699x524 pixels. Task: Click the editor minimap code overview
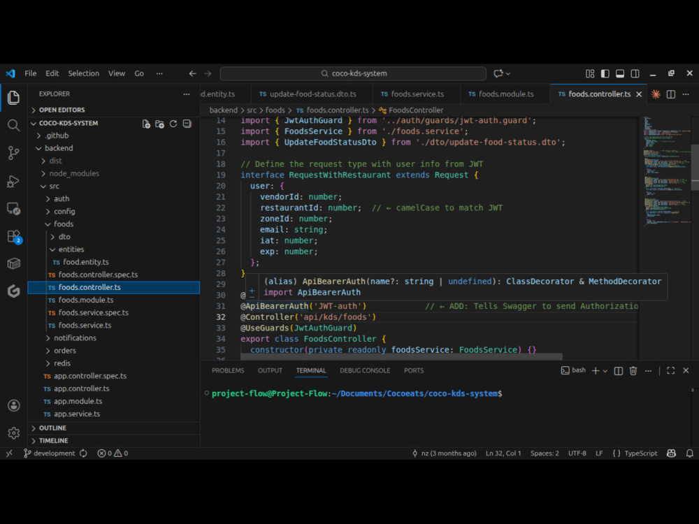665,172
